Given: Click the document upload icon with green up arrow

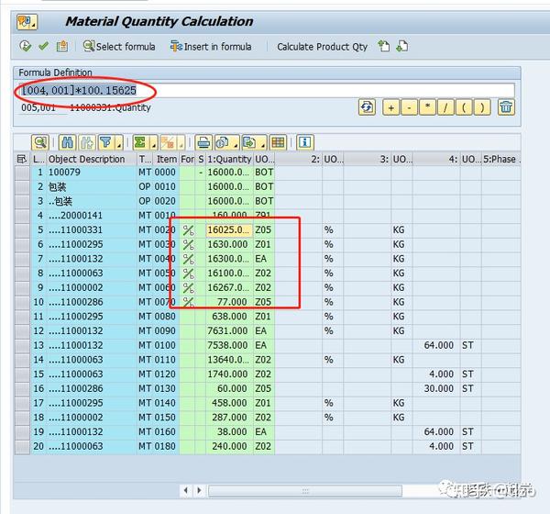Looking at the screenshot, I should click(x=384, y=46).
